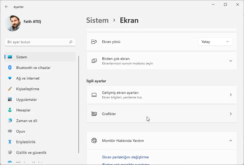This screenshot has height=165, width=244.
Task: Open the Ekran yönü Yatay dropdown
Action: tap(216, 42)
